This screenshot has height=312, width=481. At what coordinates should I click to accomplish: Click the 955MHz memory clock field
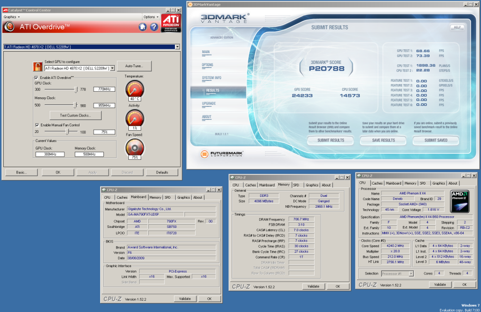pos(104,105)
